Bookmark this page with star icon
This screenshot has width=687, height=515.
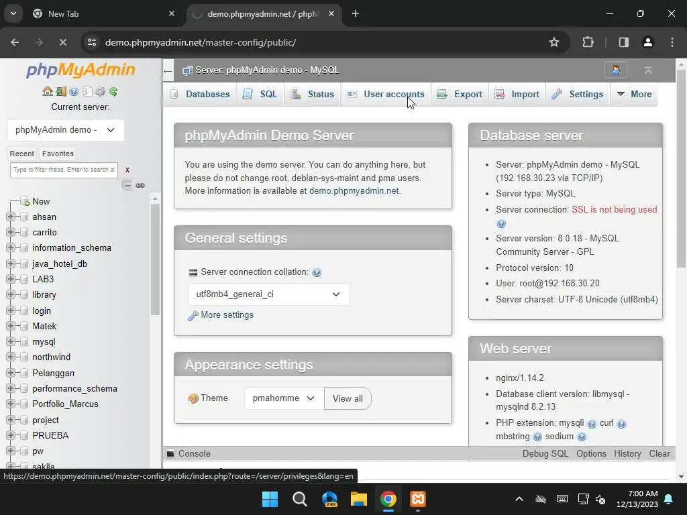click(553, 42)
